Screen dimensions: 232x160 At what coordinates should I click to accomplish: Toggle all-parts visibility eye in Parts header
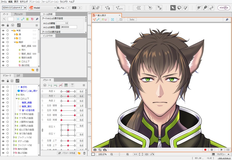[3, 25]
